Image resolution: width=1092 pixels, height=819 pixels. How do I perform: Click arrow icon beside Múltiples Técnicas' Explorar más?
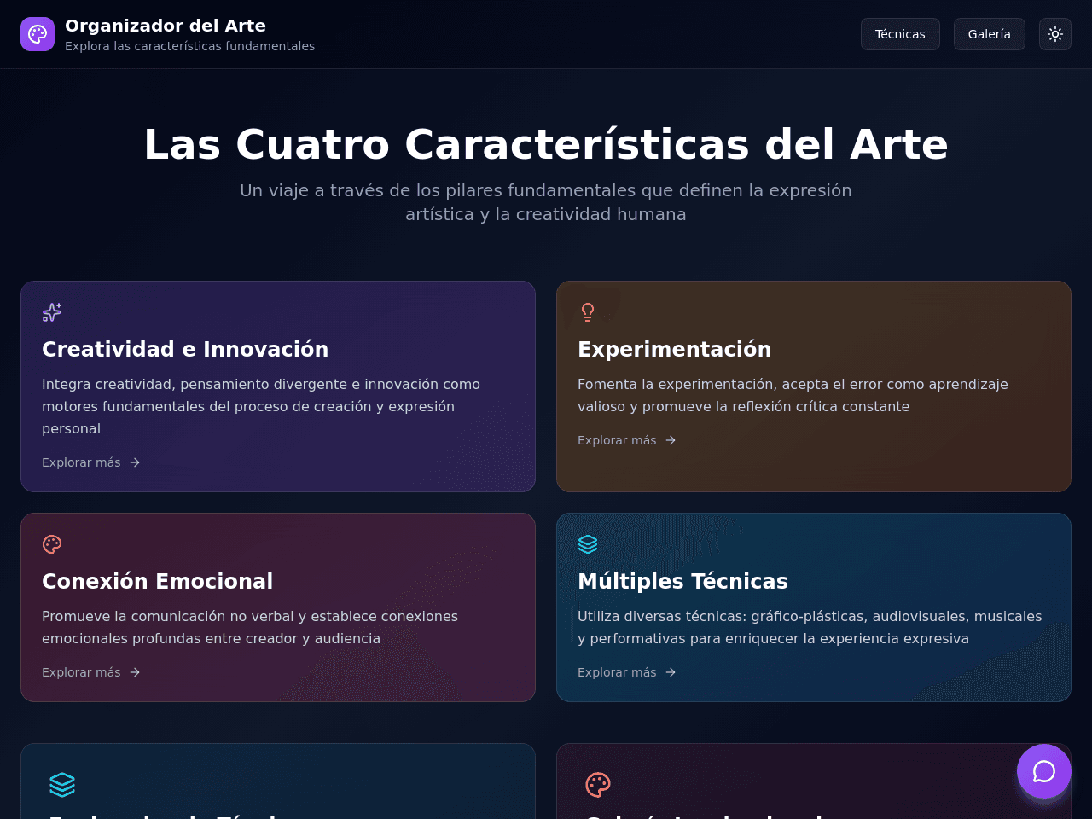671,672
